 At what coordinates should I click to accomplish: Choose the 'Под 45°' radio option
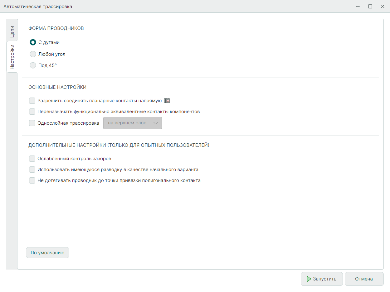[x=33, y=65]
